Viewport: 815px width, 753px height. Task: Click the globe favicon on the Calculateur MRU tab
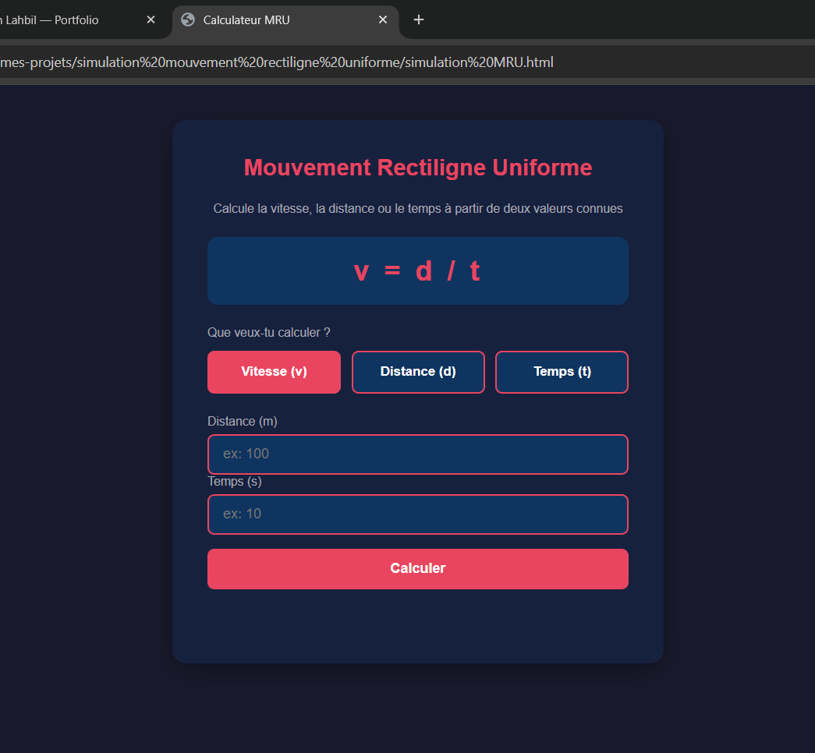pyautogui.click(x=187, y=20)
